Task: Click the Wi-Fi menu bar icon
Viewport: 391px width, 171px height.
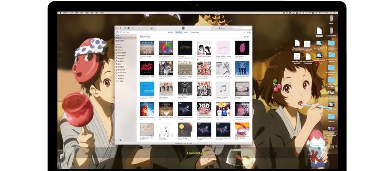Action: pyautogui.click(x=310, y=13)
